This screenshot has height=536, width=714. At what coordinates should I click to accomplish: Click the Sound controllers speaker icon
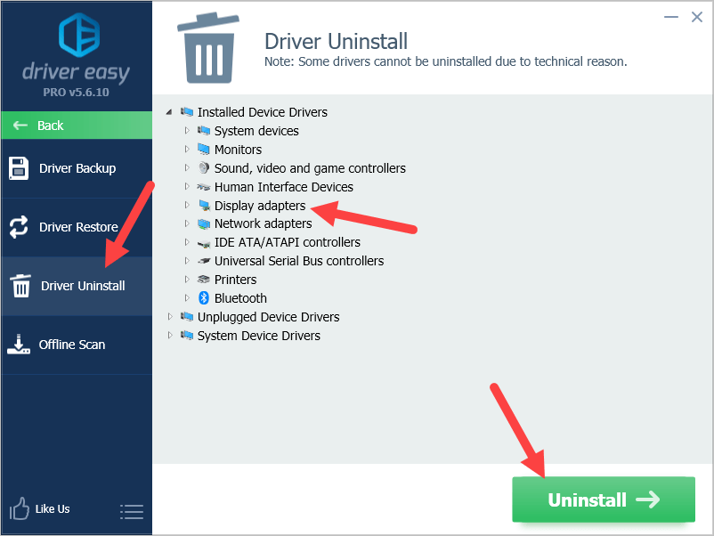pos(203,167)
